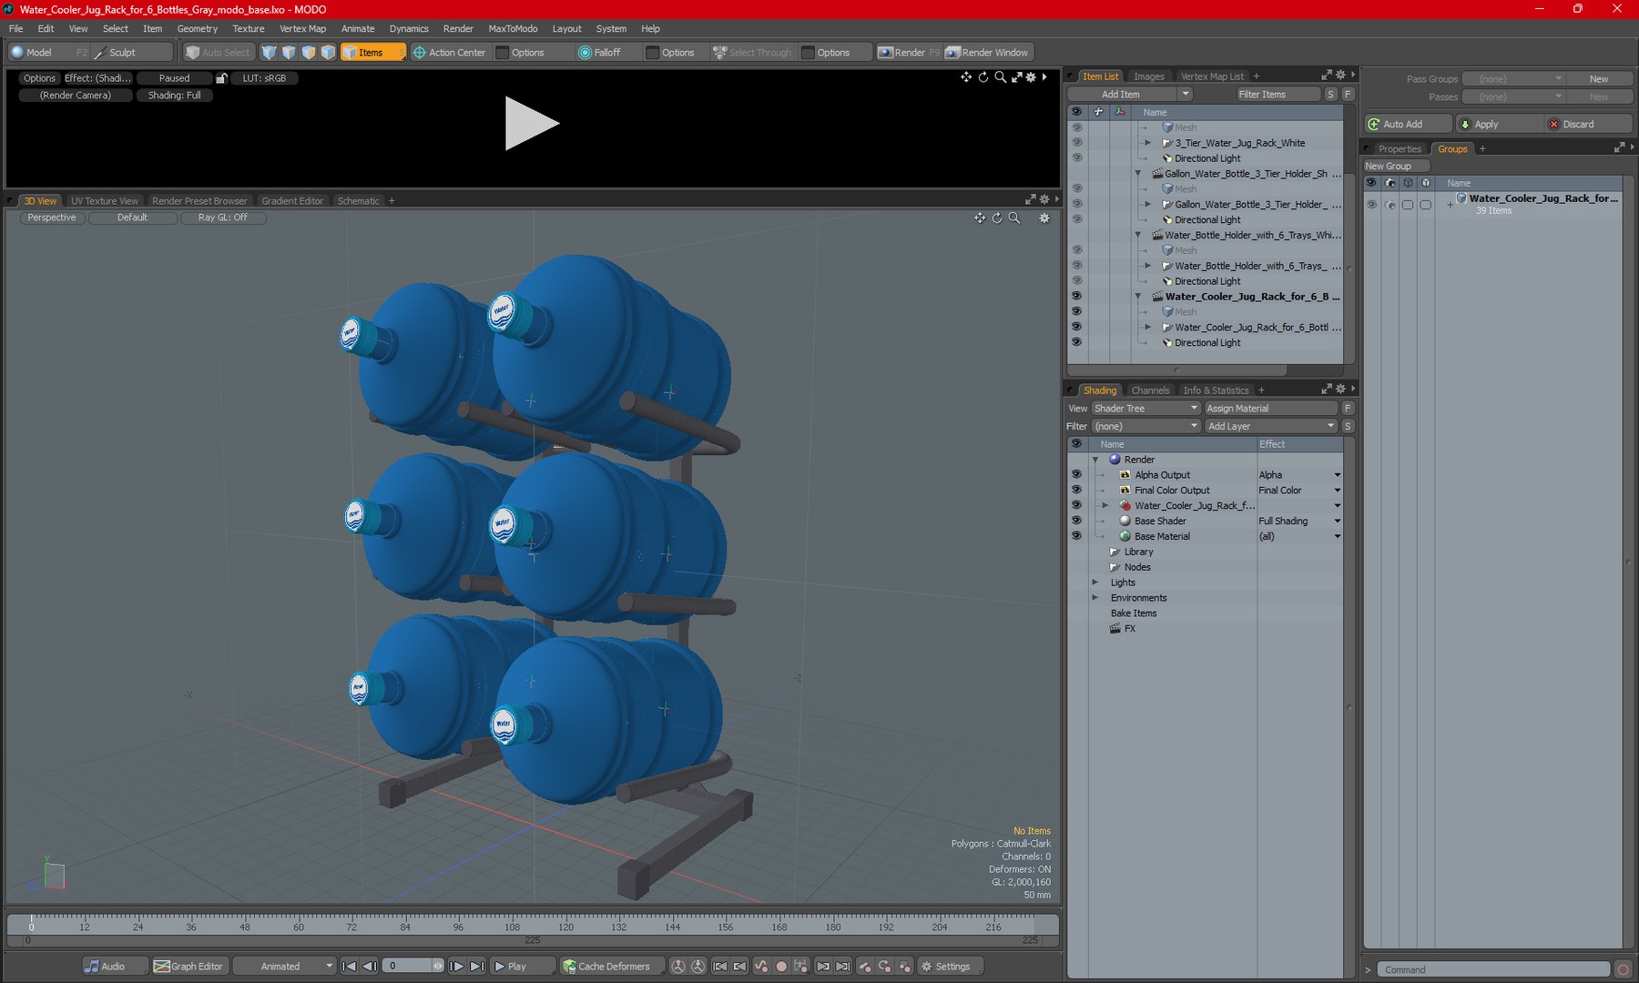The height and width of the screenshot is (983, 1639).
Task: Open the Render Window
Action: click(x=987, y=52)
